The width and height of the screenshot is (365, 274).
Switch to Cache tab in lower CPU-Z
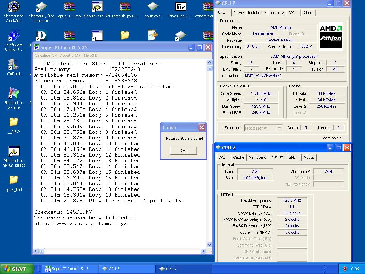coord(238,157)
